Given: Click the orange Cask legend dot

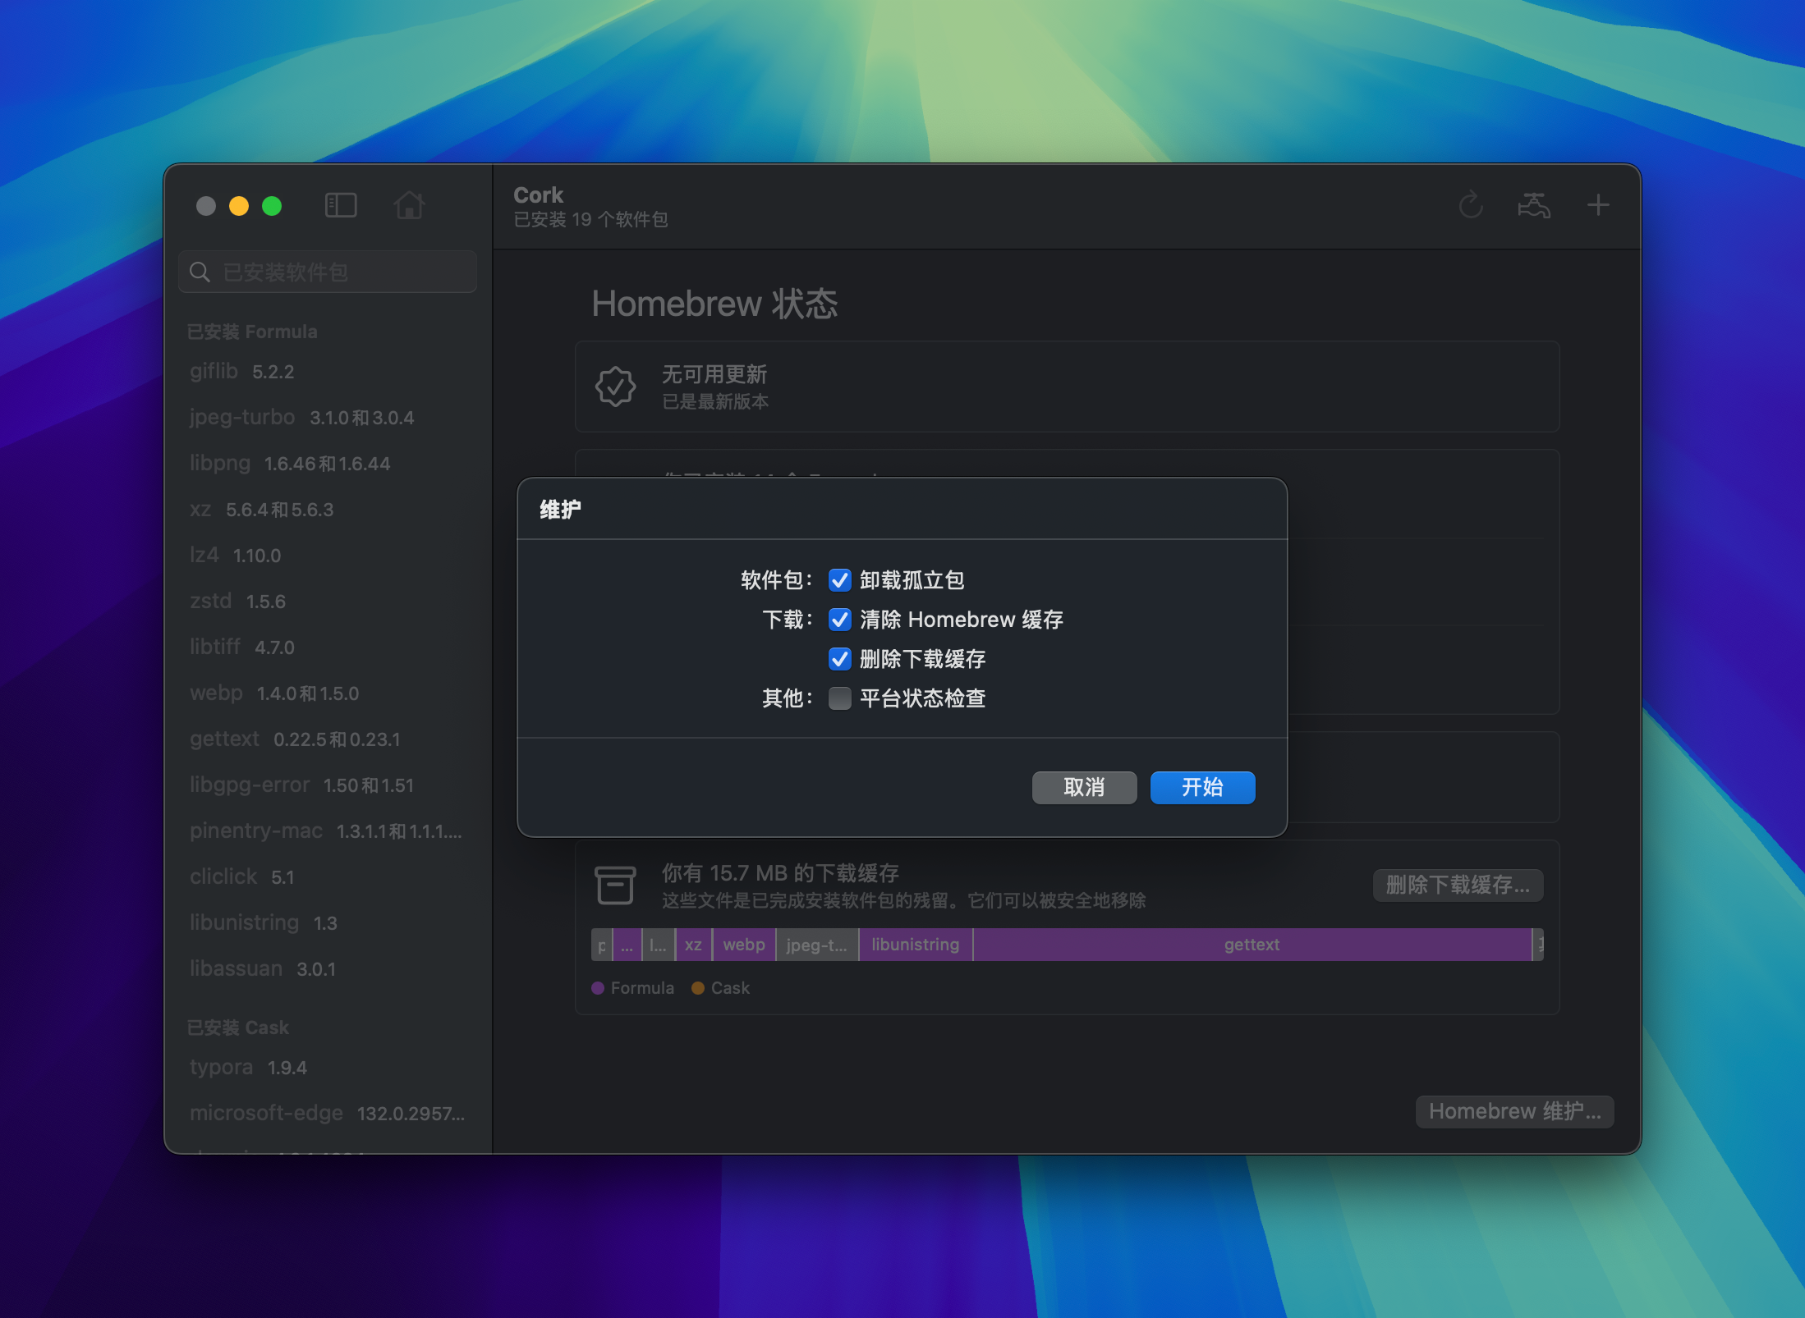Looking at the screenshot, I should click(698, 988).
